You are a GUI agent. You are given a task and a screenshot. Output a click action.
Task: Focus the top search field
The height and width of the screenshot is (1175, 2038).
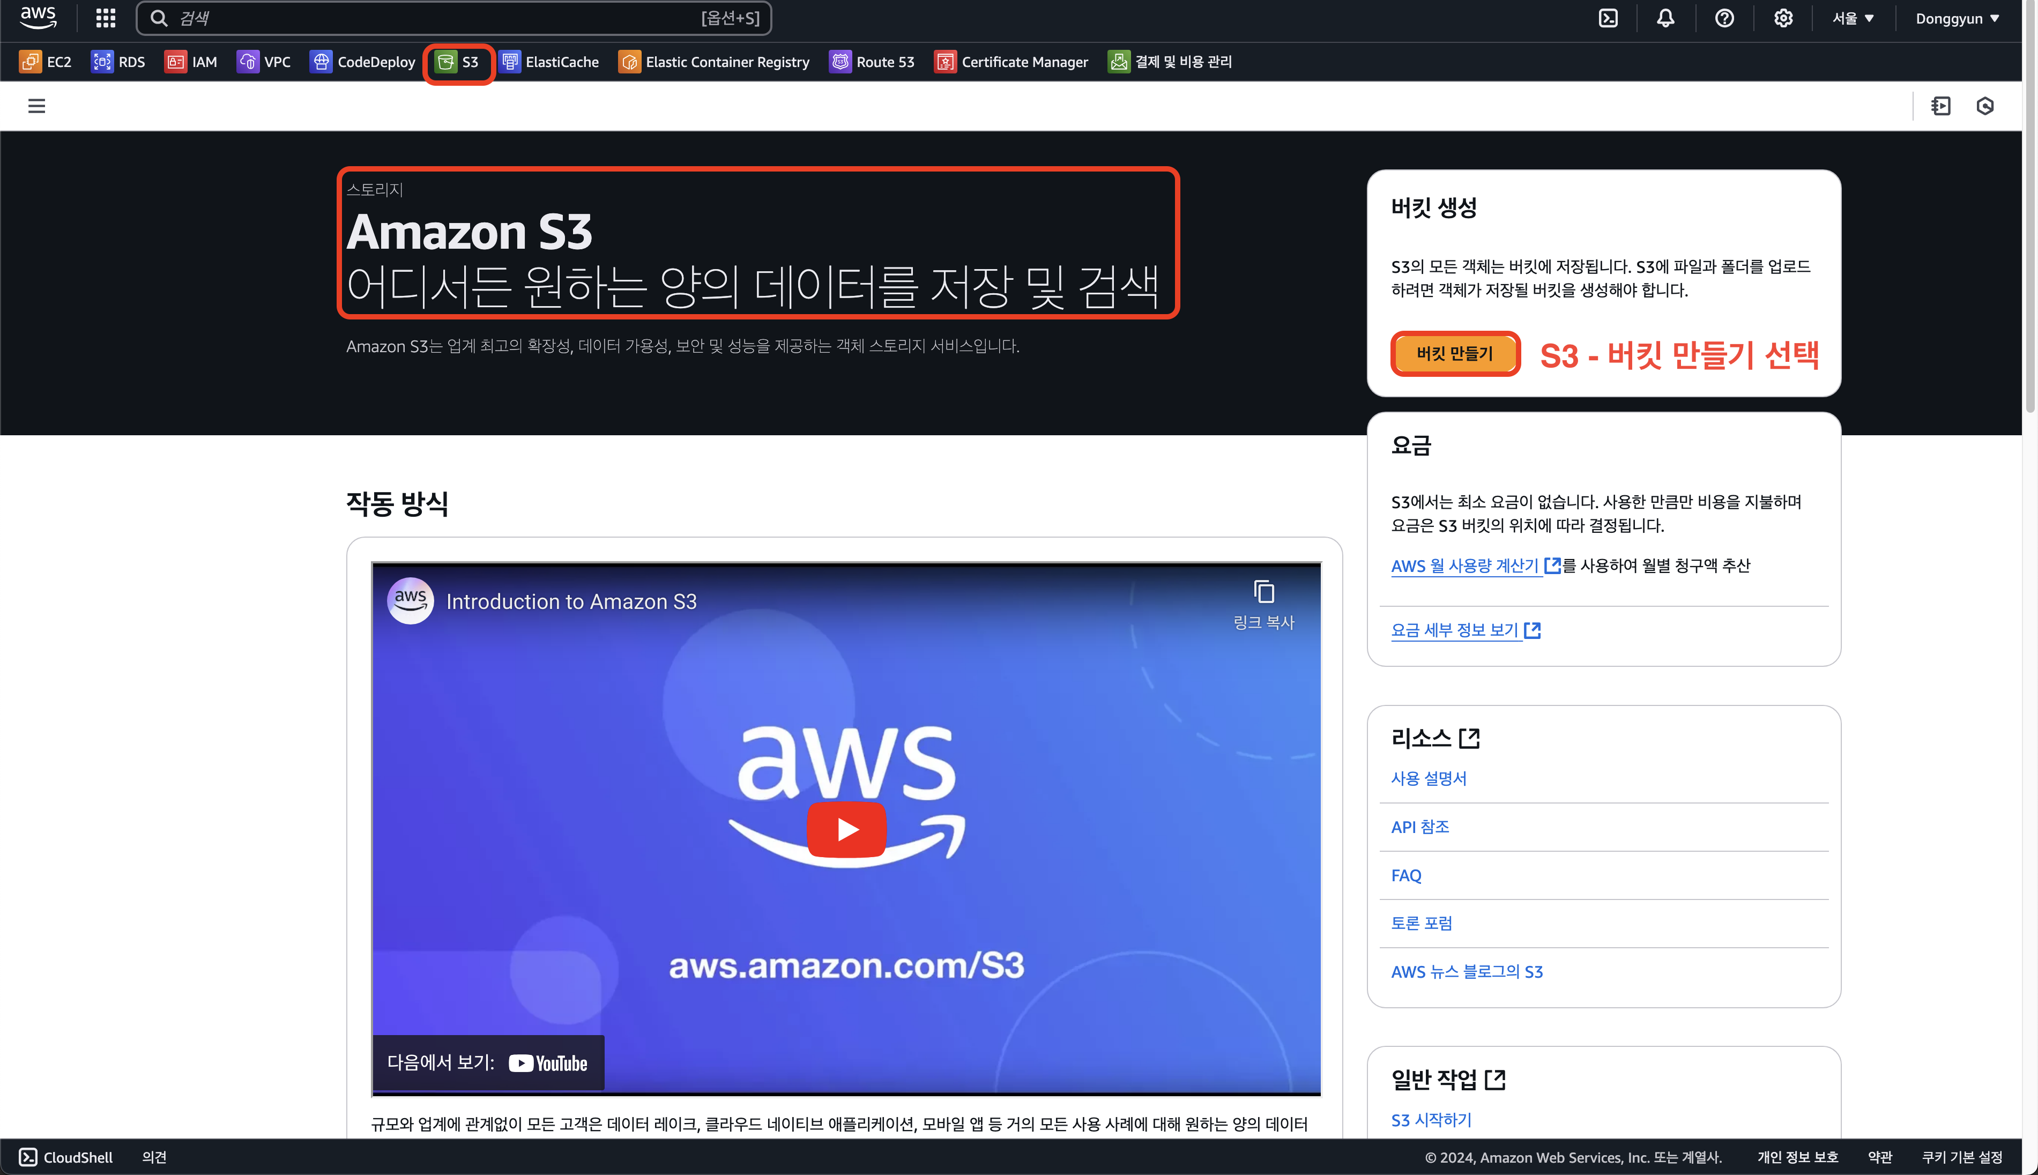tap(454, 18)
